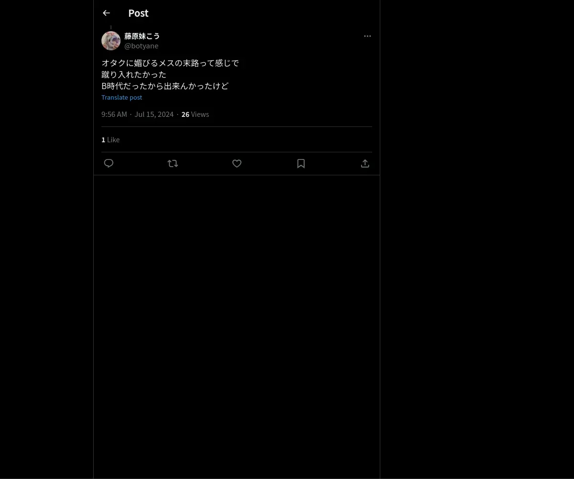Click the Post page heading
The height and width of the screenshot is (479, 574).
coord(138,13)
